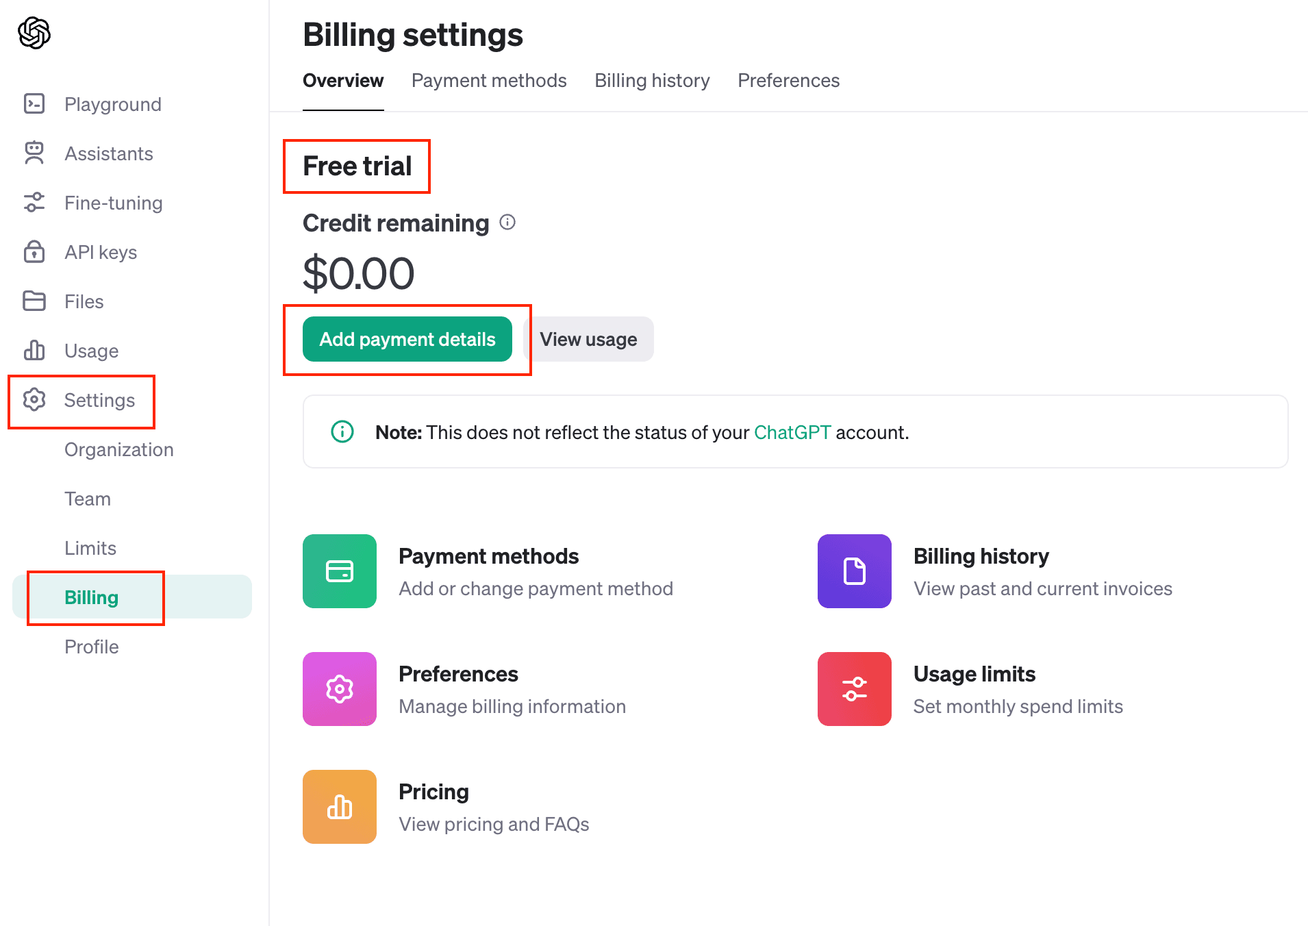Click the API keys lock icon
The image size is (1308, 926).
(x=34, y=251)
